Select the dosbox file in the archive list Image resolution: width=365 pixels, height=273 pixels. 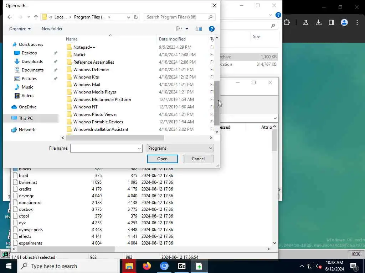tap(26, 209)
